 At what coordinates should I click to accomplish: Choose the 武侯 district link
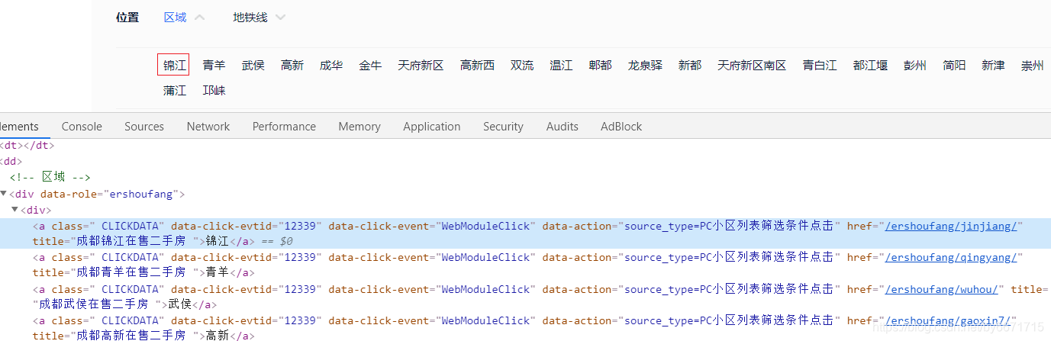click(253, 66)
